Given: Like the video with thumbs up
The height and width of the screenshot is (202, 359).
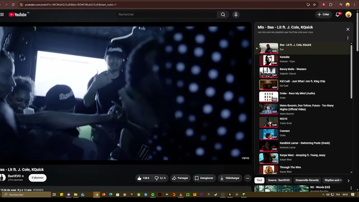Looking at the screenshot, I should [x=143, y=178].
